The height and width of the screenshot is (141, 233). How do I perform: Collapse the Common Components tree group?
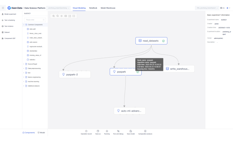pos(24,25)
